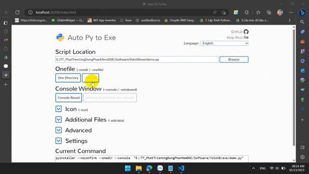Select Console Based window option
Viewport: 309px width, 174px height.
coord(69,98)
